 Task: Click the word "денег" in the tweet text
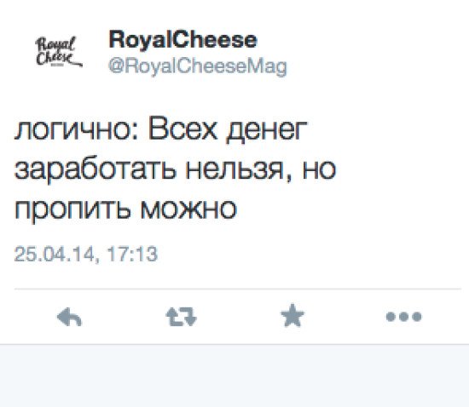267,131
